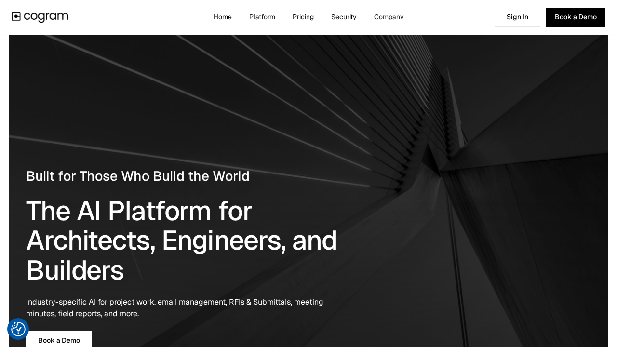Click the industry-specific AI description text

click(174, 307)
